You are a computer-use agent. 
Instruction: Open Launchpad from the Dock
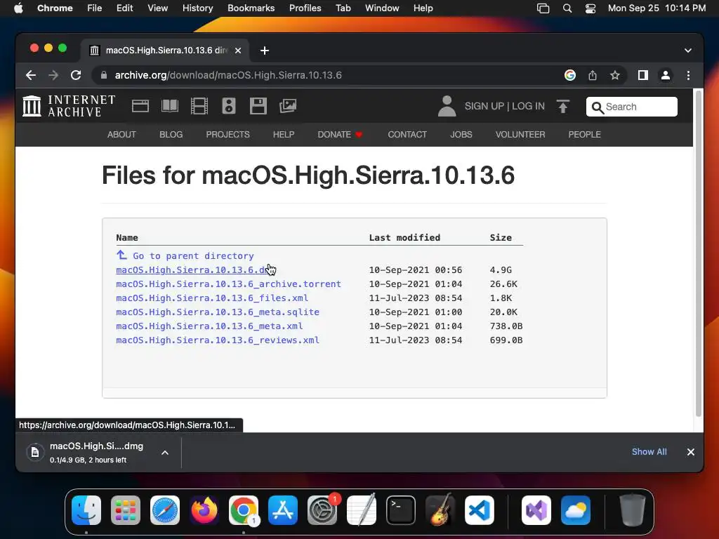126,510
